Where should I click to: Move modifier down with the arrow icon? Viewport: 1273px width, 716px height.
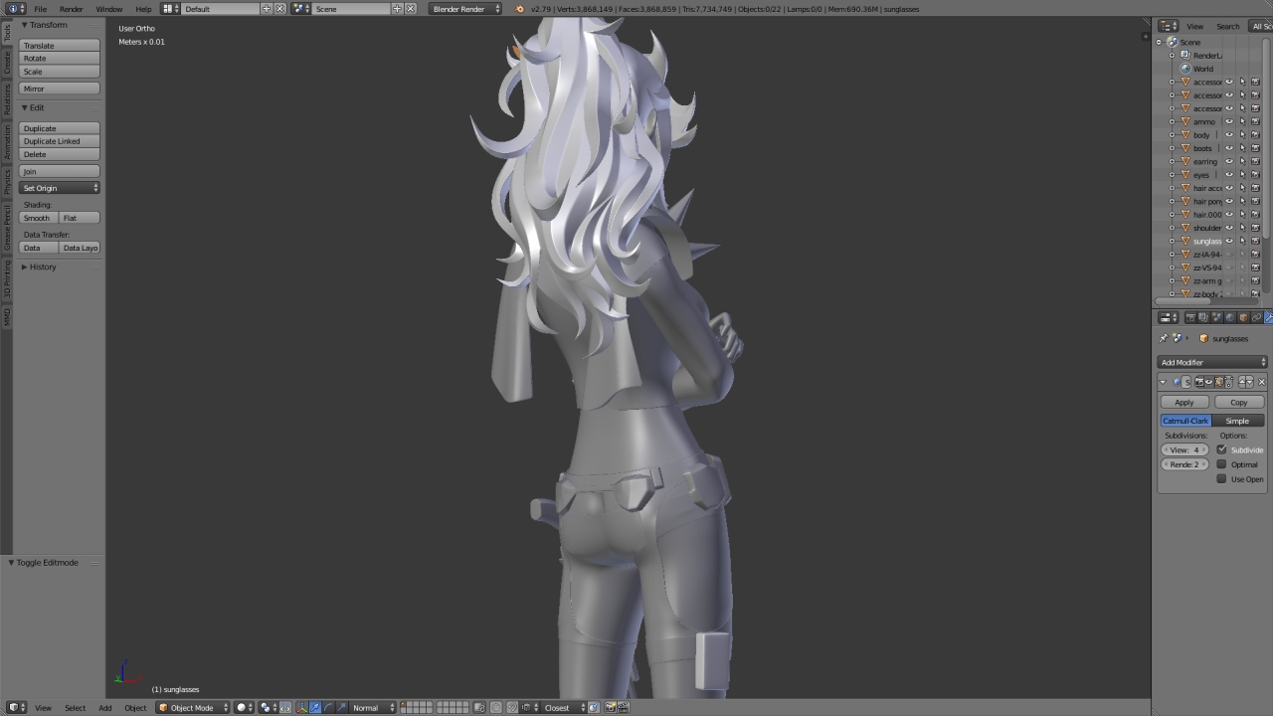(x=1250, y=382)
